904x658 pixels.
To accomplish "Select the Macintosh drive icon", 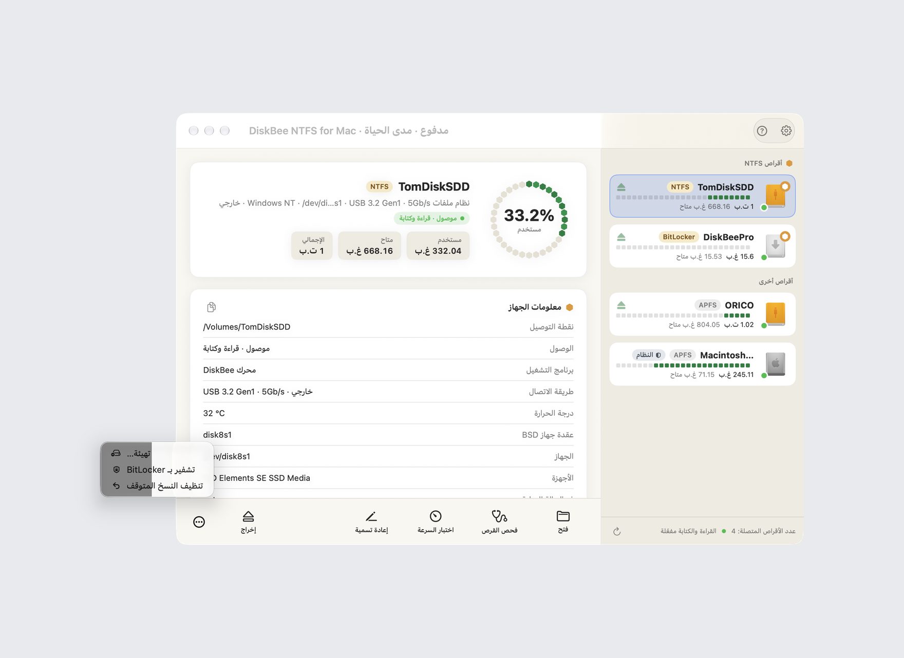I will pyautogui.click(x=776, y=363).
